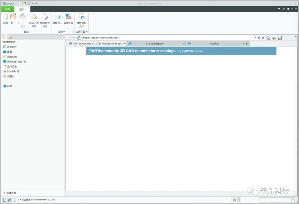Switch to the favorites pane icon above 常用文件夹

(10, 37)
